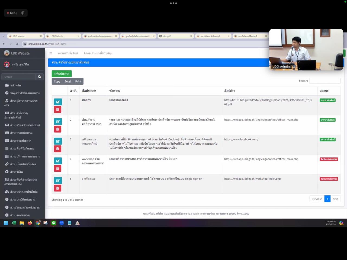Click the green เพิ่มประกาศ button
This screenshot has height=260, width=347.
point(62,74)
